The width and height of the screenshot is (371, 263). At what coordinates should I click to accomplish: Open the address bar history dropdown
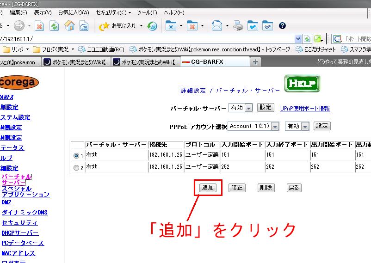tap(298, 39)
